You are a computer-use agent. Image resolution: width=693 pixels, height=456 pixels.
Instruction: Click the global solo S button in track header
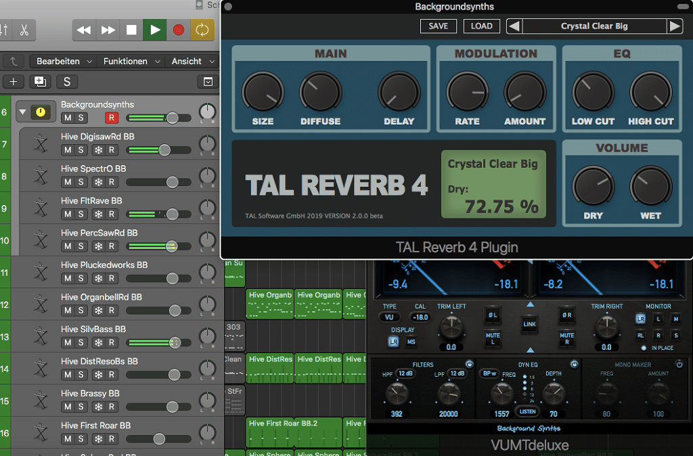[x=67, y=82]
